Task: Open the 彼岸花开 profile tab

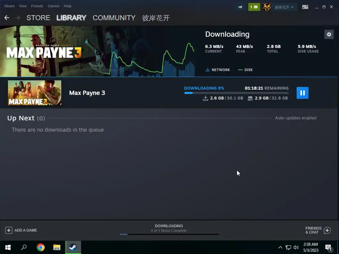Action: [156, 18]
